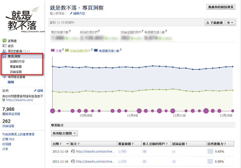Open the gear settings dropdown
The image size is (241, 168).
[x=230, y=23]
